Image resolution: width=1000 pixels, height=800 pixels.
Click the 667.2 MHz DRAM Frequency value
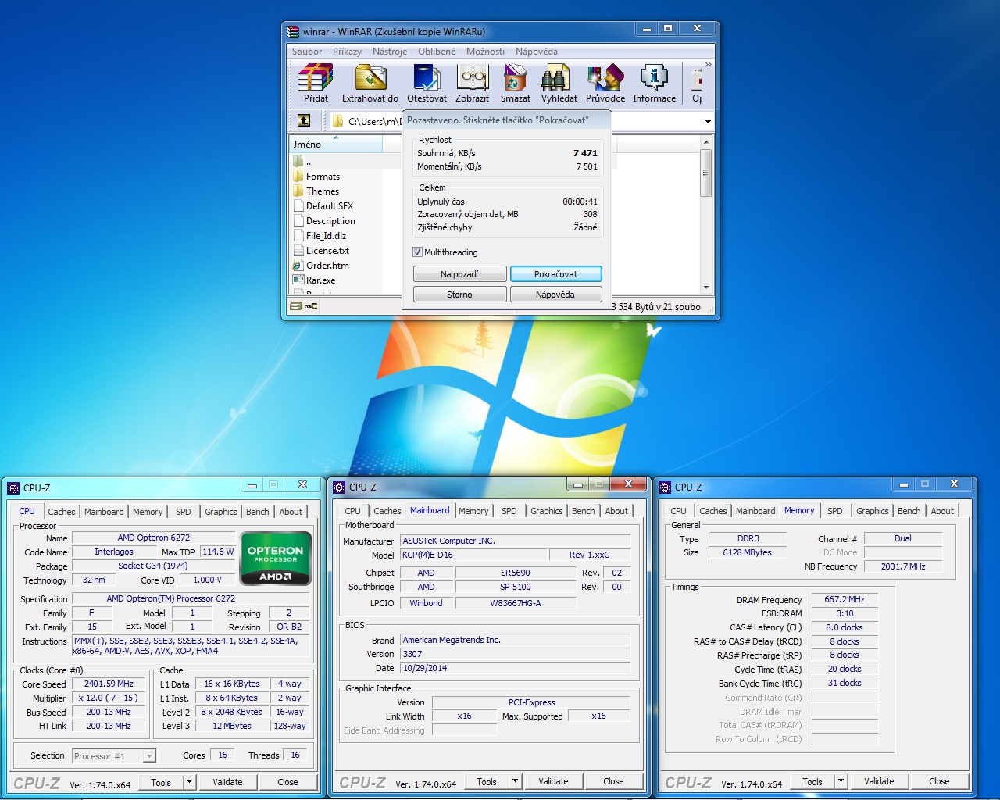coord(845,599)
